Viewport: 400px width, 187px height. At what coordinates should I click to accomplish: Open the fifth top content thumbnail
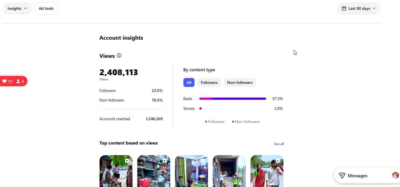coord(267,171)
